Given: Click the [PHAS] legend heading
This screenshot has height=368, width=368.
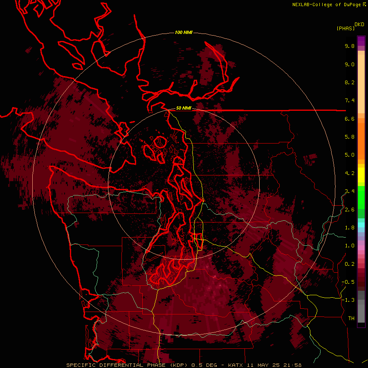Looking at the screenshot, I should tap(346, 28).
